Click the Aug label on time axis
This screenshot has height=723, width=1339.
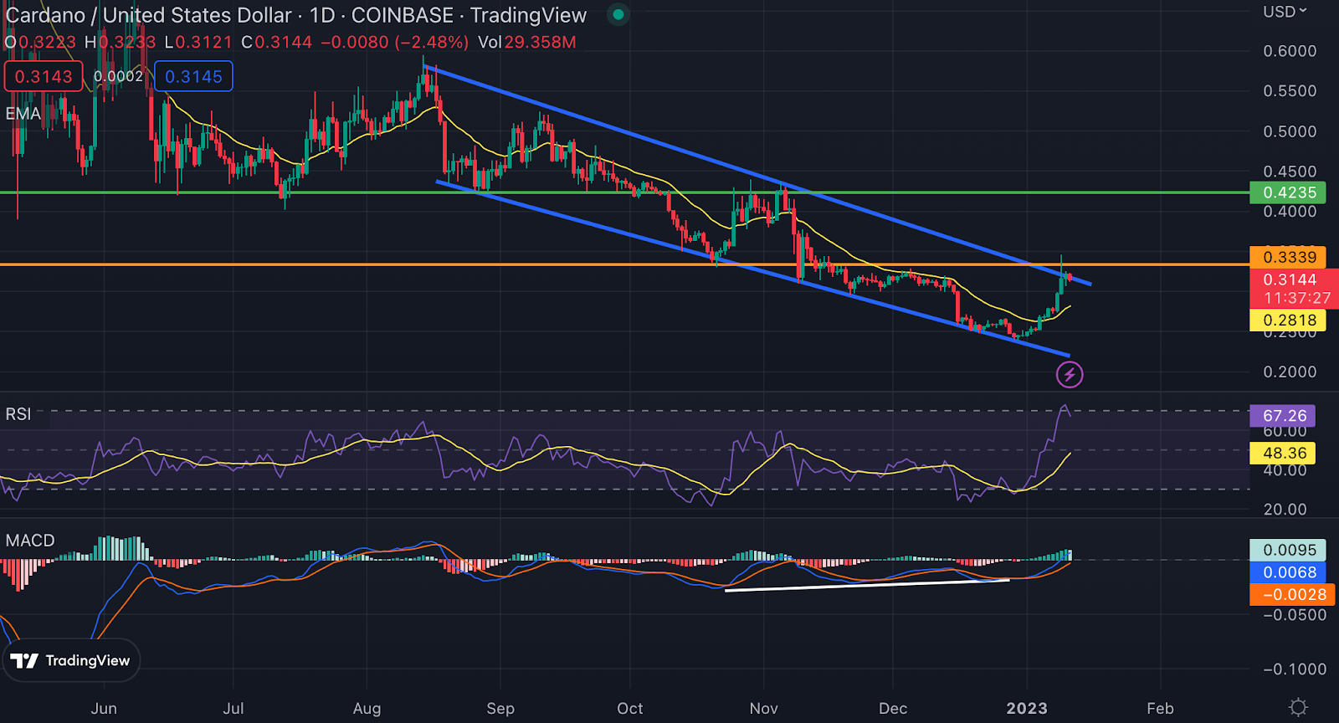367,708
